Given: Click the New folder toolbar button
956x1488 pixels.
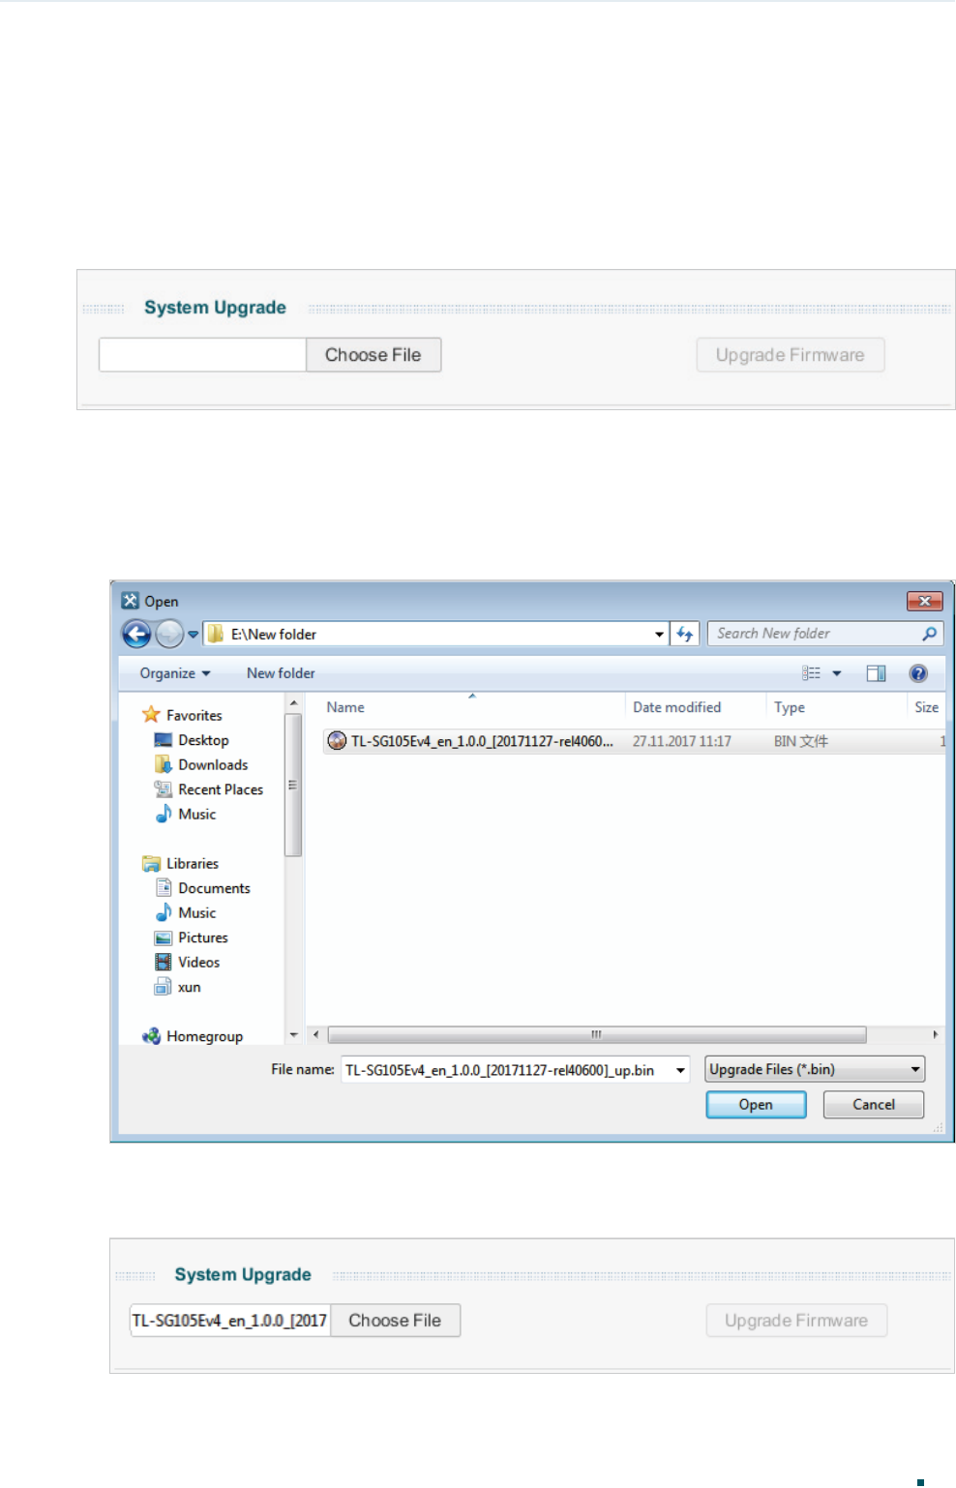Looking at the screenshot, I should pyautogui.click(x=281, y=673).
